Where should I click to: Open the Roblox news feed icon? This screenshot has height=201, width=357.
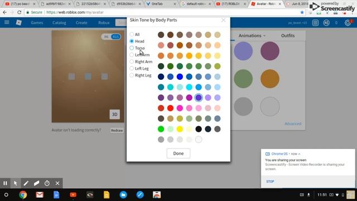point(315,23)
